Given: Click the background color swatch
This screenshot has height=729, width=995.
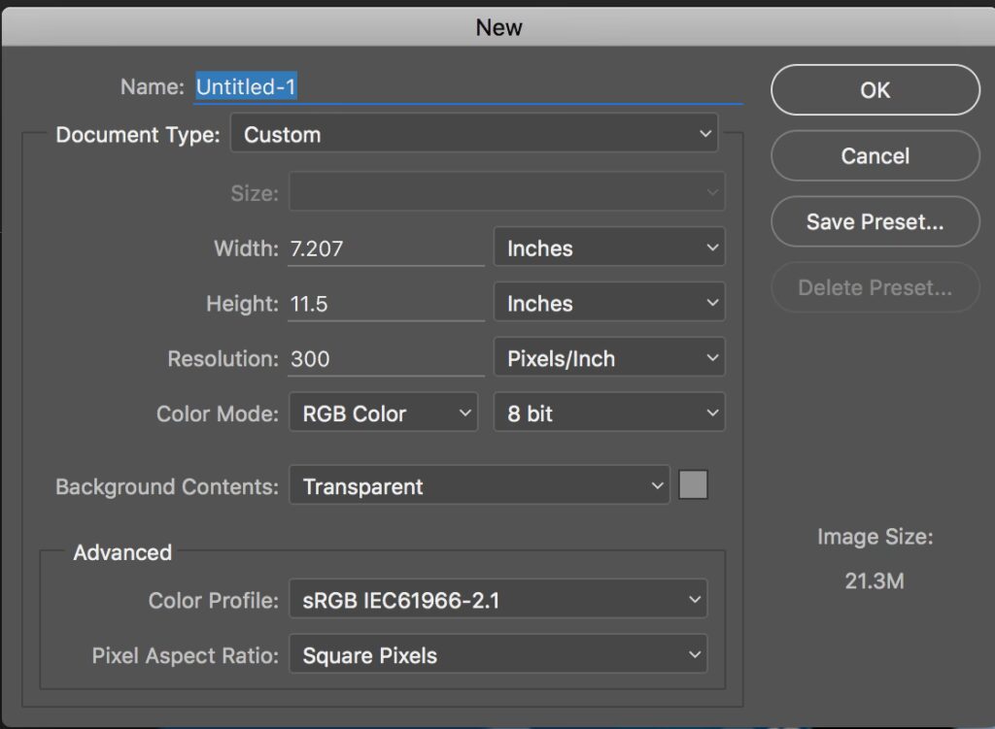Looking at the screenshot, I should [x=693, y=485].
